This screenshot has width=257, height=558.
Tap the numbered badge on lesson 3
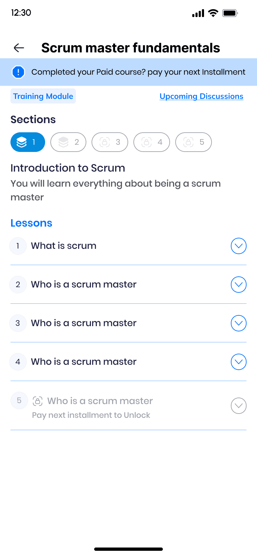[18, 323]
